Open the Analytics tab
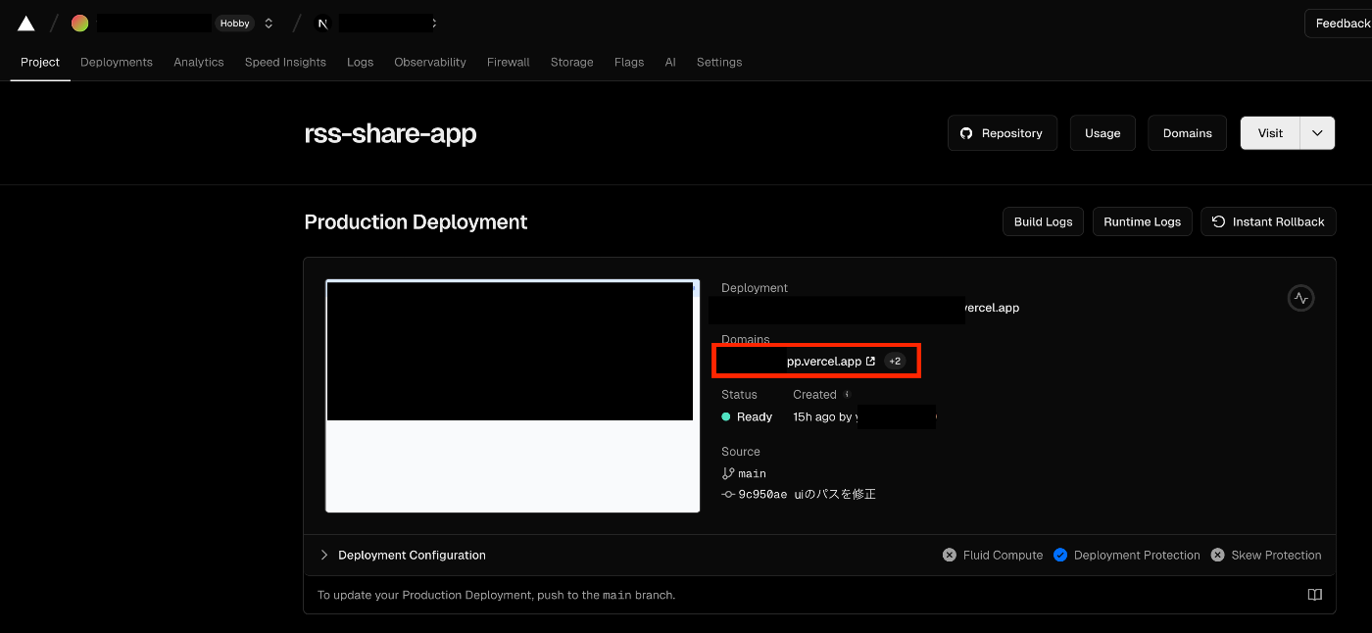 coord(199,62)
